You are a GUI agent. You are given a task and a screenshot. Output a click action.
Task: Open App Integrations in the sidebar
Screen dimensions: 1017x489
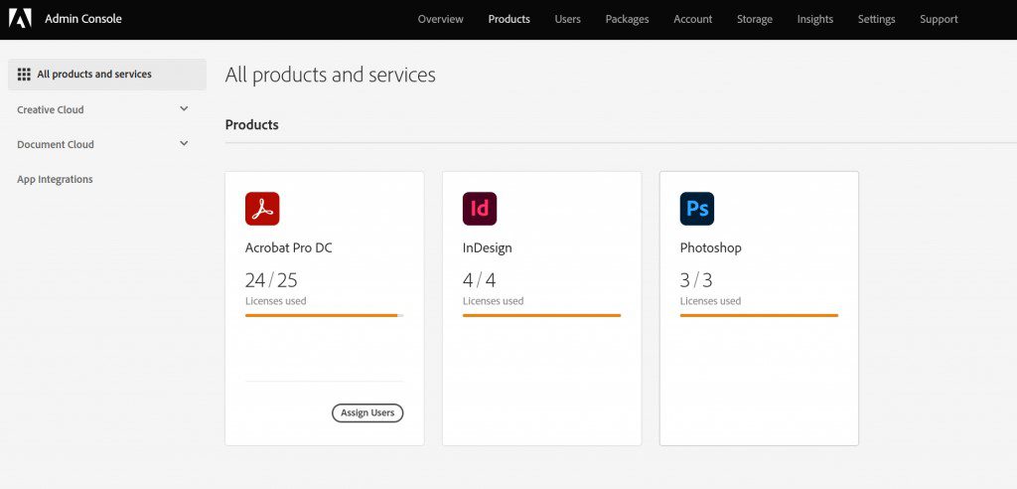(55, 180)
